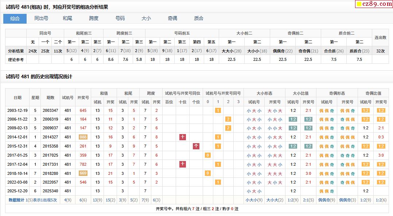Click the highlighted draw number 088
393x216 pixels.
coord(83,137)
